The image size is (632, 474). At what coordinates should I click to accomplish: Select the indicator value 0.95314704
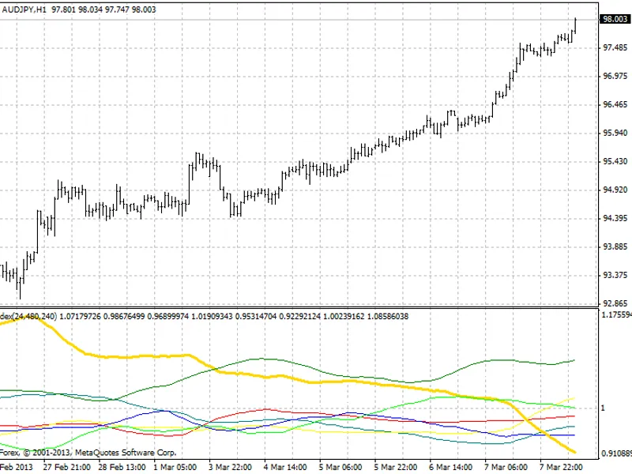[256, 317]
